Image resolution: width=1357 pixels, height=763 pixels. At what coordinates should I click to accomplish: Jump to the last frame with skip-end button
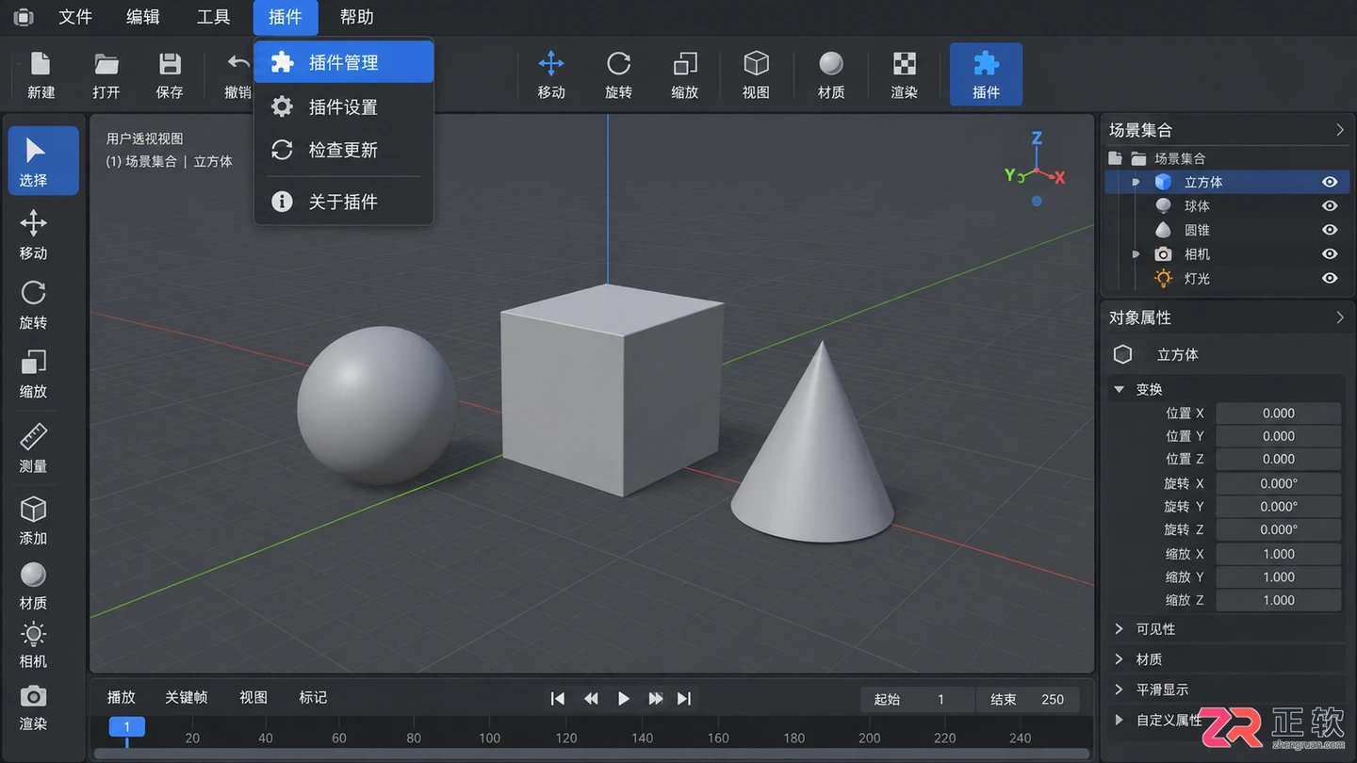[684, 698]
